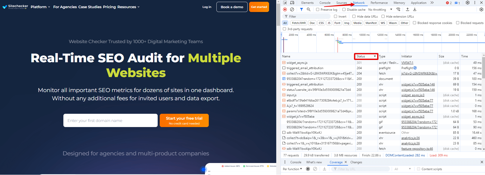485x175 pixels.
Task: Check 3rd-party requests checkbox
Action: click(284, 29)
